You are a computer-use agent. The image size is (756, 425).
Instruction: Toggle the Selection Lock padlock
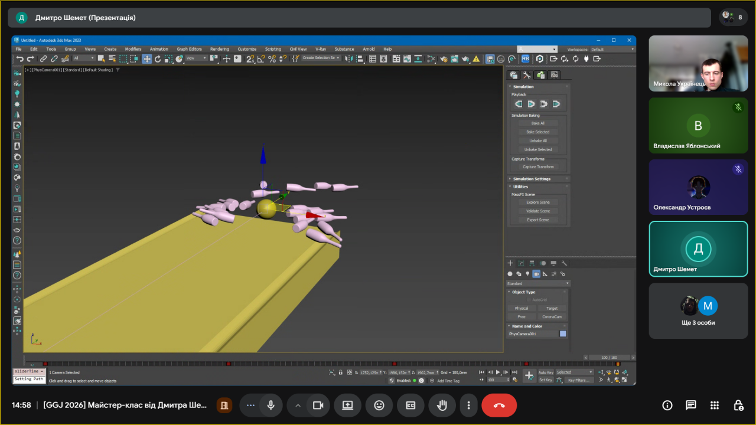pyautogui.click(x=341, y=372)
